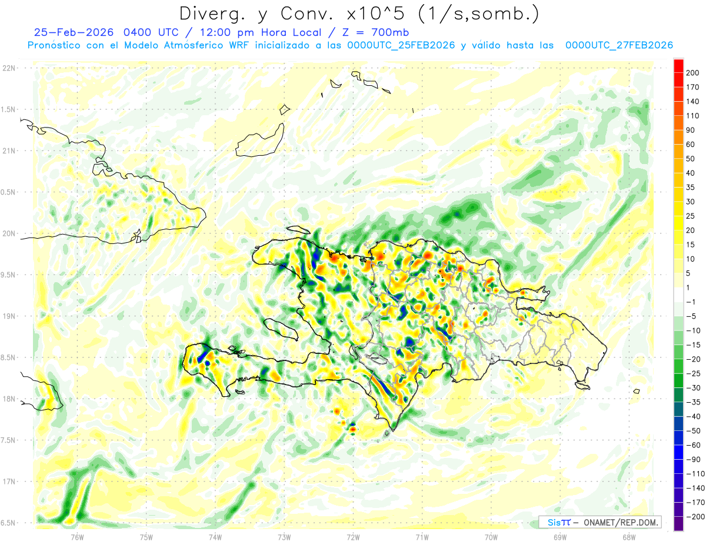Click the '9.5N' latitude label

[x=9, y=275]
